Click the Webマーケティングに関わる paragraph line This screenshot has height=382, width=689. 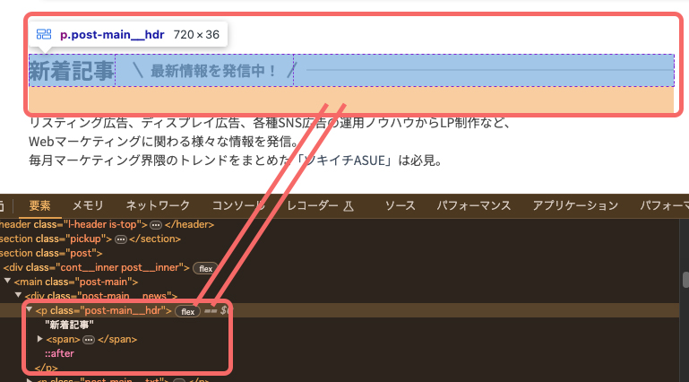(165, 142)
